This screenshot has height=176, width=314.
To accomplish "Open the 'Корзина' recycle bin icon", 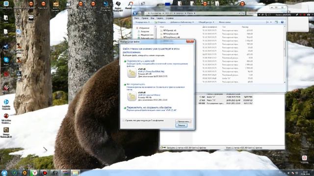I will pyautogui.click(x=304, y=159).
